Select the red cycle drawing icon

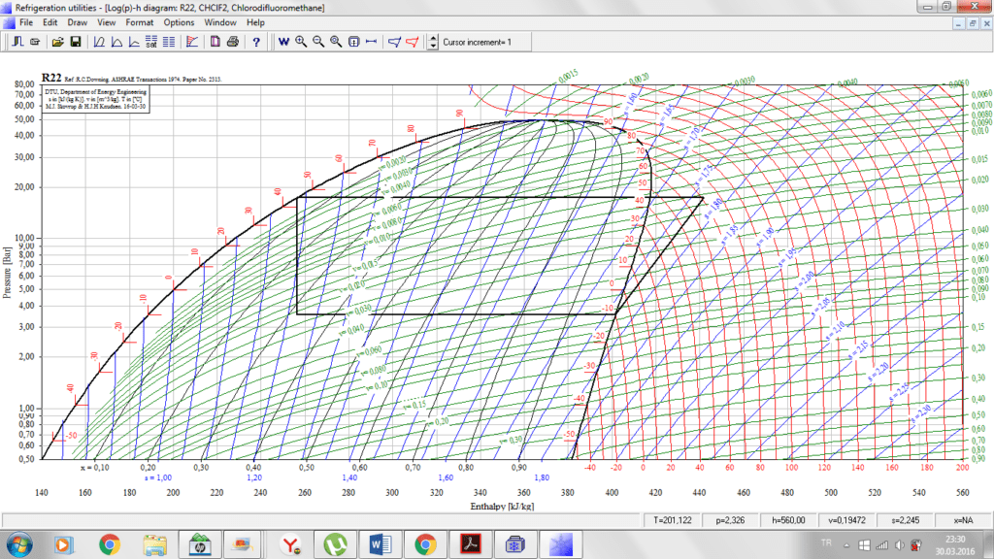(x=412, y=42)
